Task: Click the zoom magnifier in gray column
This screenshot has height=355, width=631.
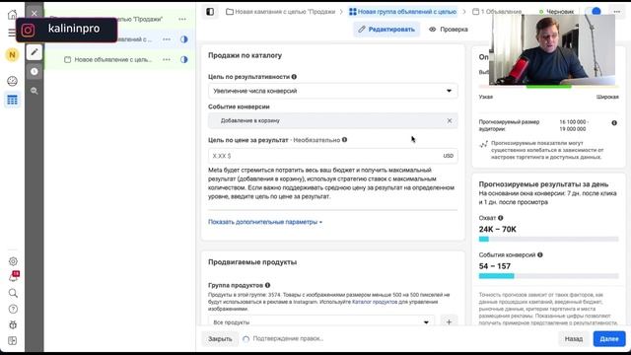Action: pyautogui.click(x=35, y=91)
